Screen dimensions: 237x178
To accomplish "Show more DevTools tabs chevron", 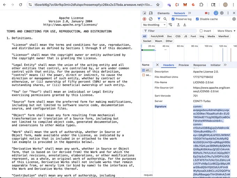I will [190, 13].
